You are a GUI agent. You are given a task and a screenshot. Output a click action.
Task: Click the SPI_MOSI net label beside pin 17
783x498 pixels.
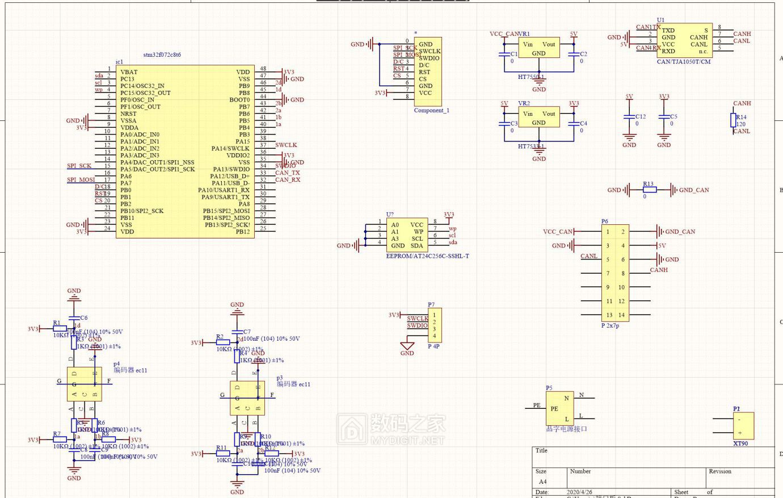81,179
